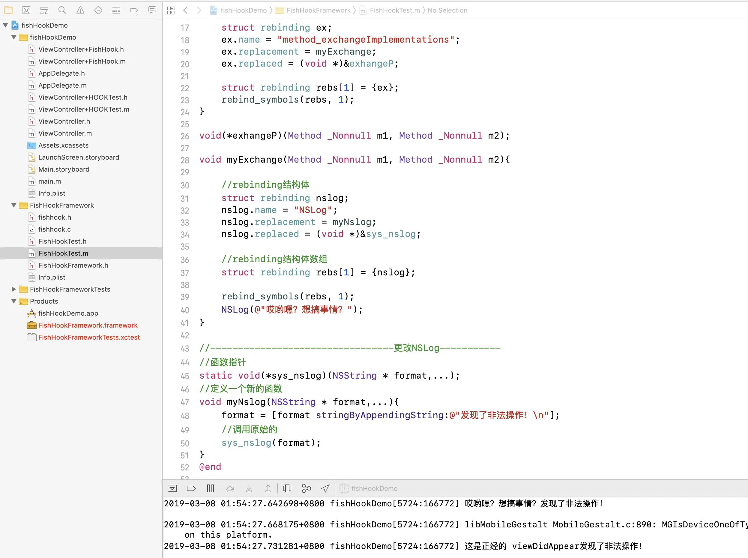Go back with the editor's back arrow
This screenshot has width=748, height=558.
point(185,10)
